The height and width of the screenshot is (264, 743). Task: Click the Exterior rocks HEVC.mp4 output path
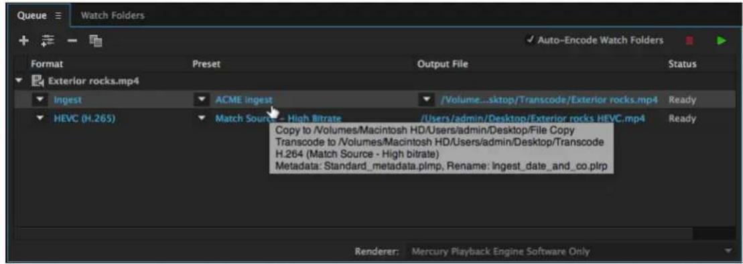(x=533, y=118)
